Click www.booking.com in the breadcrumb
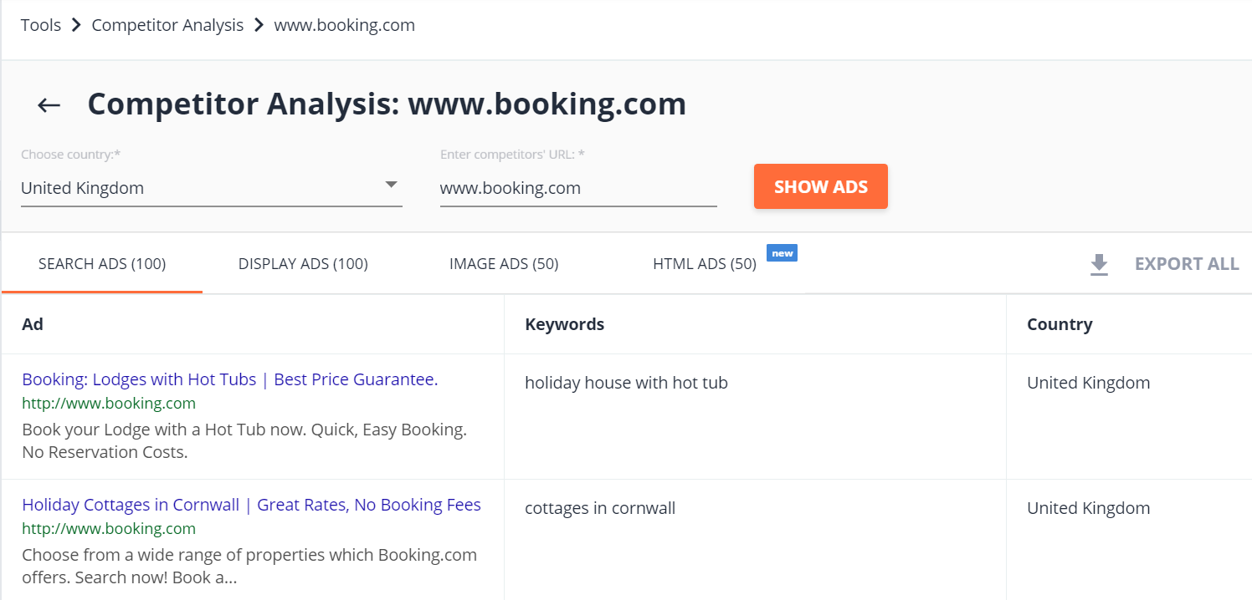Screen dimensions: 1252x600 pos(345,25)
